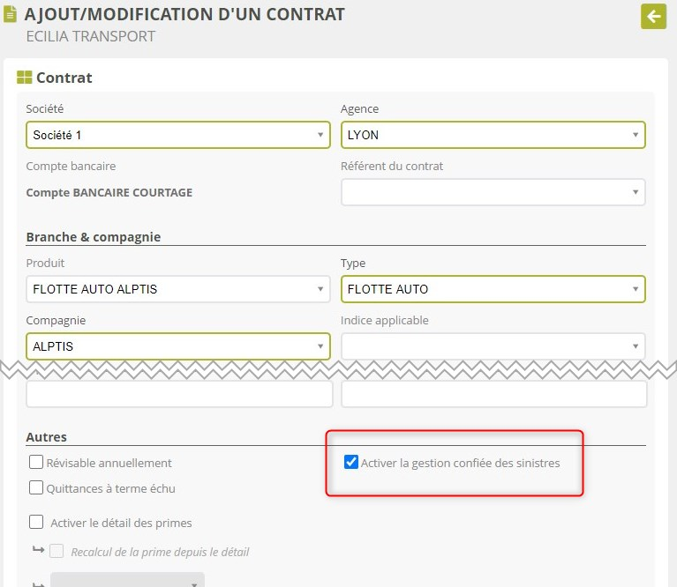The image size is (677, 587).
Task: Toggle the Recalcul de la prime depuis le détail checkbox
Action: tap(57, 552)
